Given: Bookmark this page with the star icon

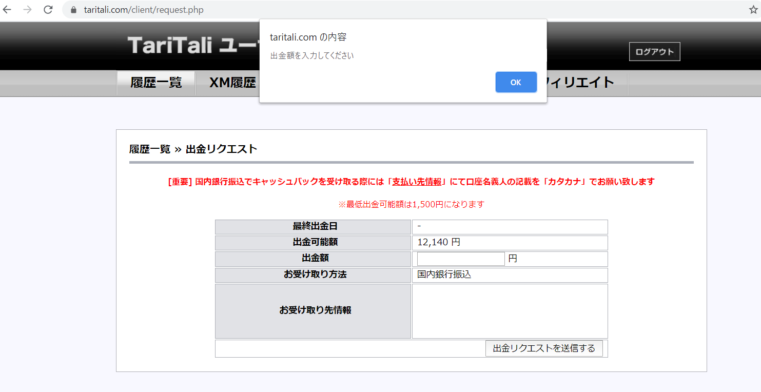Looking at the screenshot, I should (753, 10).
